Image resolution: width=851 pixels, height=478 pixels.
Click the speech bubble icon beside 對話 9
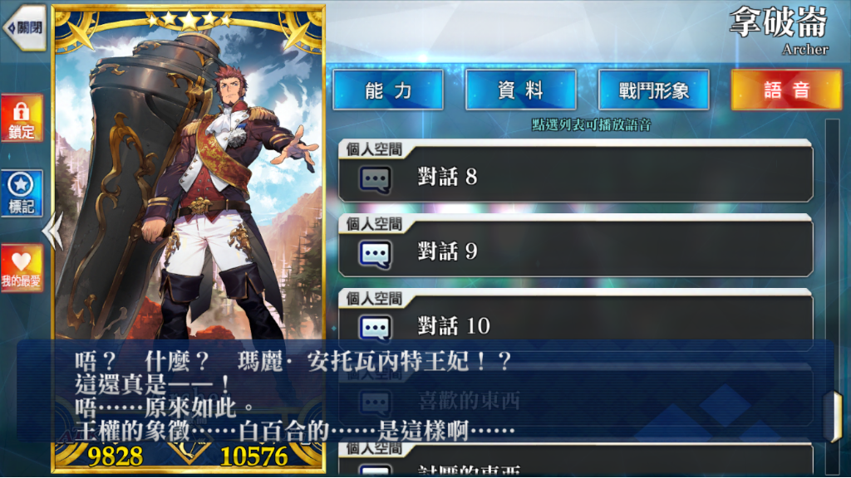pos(375,254)
